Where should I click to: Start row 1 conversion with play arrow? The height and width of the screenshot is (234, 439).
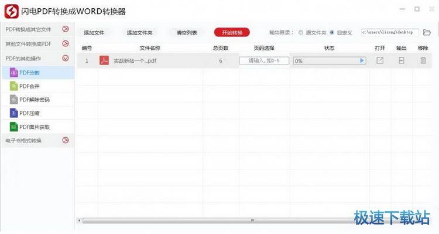pyautogui.click(x=362, y=60)
